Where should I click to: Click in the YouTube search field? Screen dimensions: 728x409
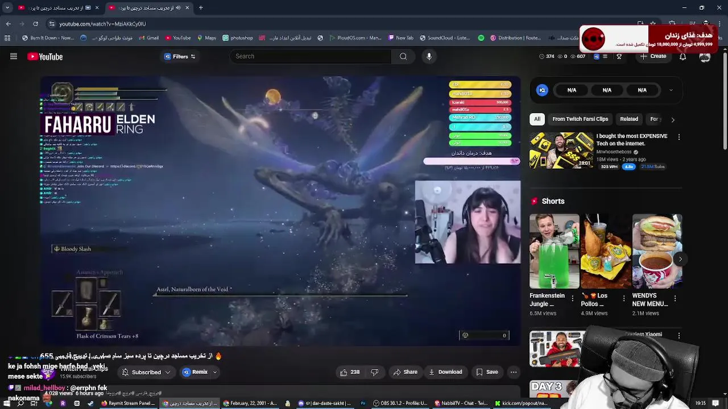(x=312, y=56)
